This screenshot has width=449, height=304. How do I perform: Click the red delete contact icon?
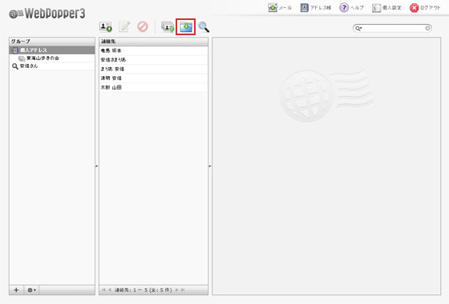[143, 27]
